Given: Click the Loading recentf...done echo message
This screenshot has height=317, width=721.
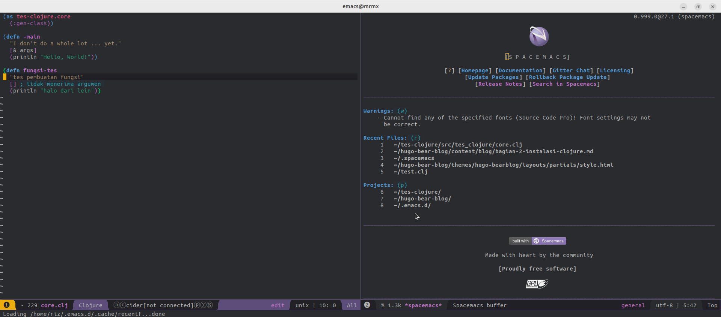Looking at the screenshot, I should [x=84, y=314].
